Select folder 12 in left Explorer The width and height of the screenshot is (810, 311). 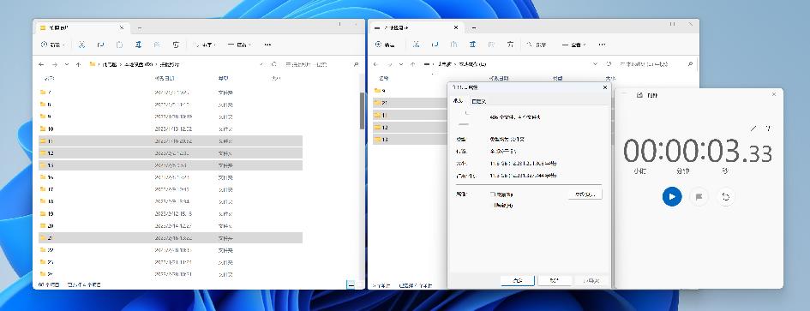[x=171, y=153]
